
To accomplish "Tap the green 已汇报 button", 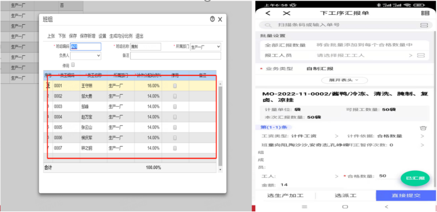I will [415, 178].
